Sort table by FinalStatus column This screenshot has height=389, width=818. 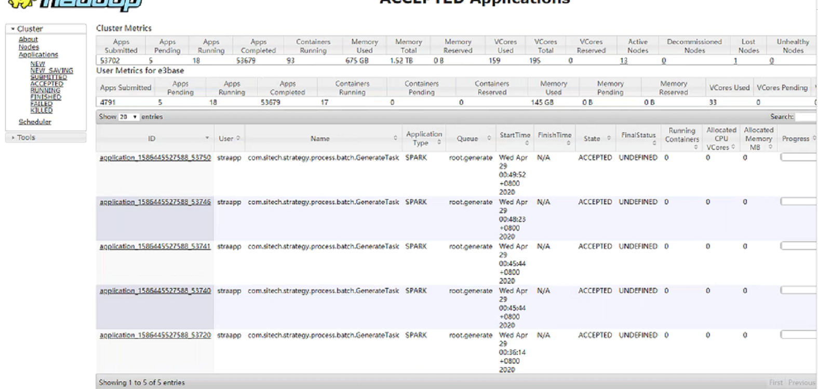point(638,138)
